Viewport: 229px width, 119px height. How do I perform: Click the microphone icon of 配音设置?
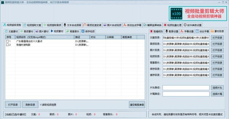(167, 31)
